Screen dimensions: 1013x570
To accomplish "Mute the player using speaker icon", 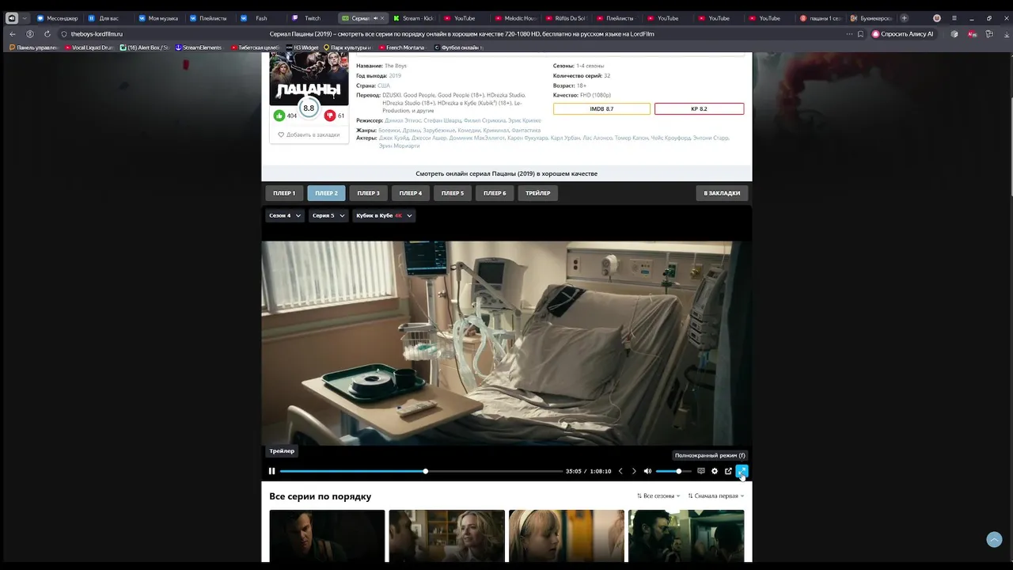I will pos(647,471).
